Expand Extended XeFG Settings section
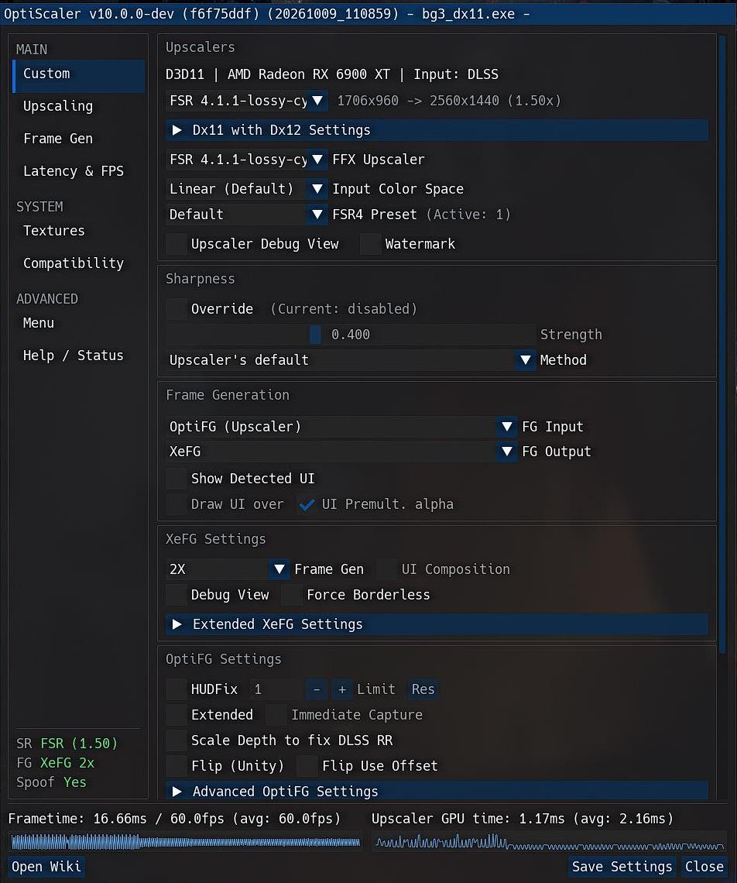Screen dimensions: 737x883 click(437, 624)
